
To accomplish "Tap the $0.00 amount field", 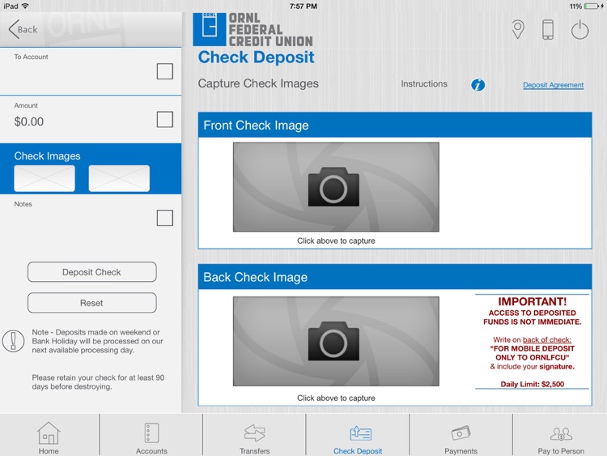I will pos(29,121).
